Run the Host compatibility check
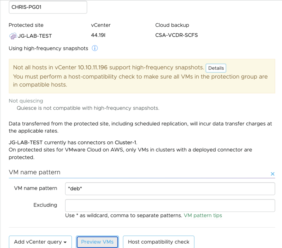Screen dimensions: 282x248 pos(159,242)
